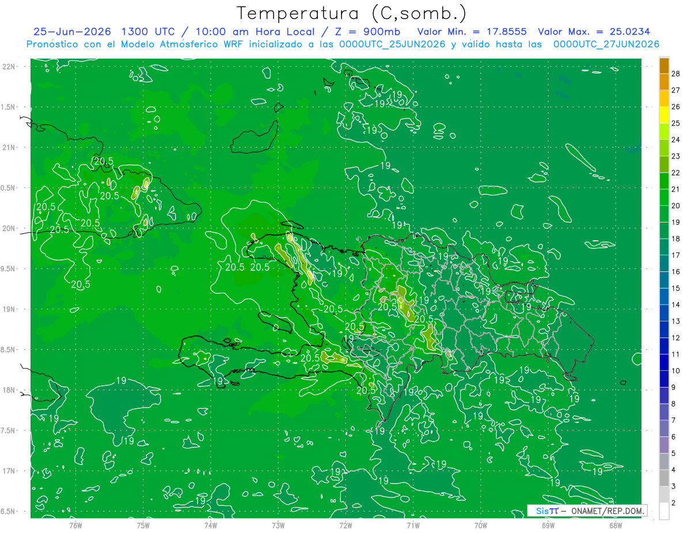Click the '21N' latitude axis label
This screenshot has width=691, height=533.
[10, 147]
